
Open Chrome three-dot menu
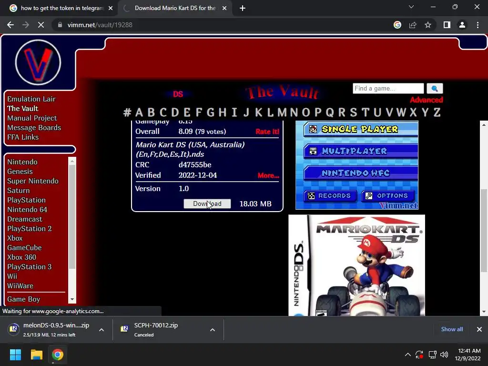tap(478, 25)
